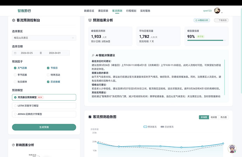Uncheck the 历史数据 checkbox
This screenshot has height=157, width=242.
[x=48, y=82]
